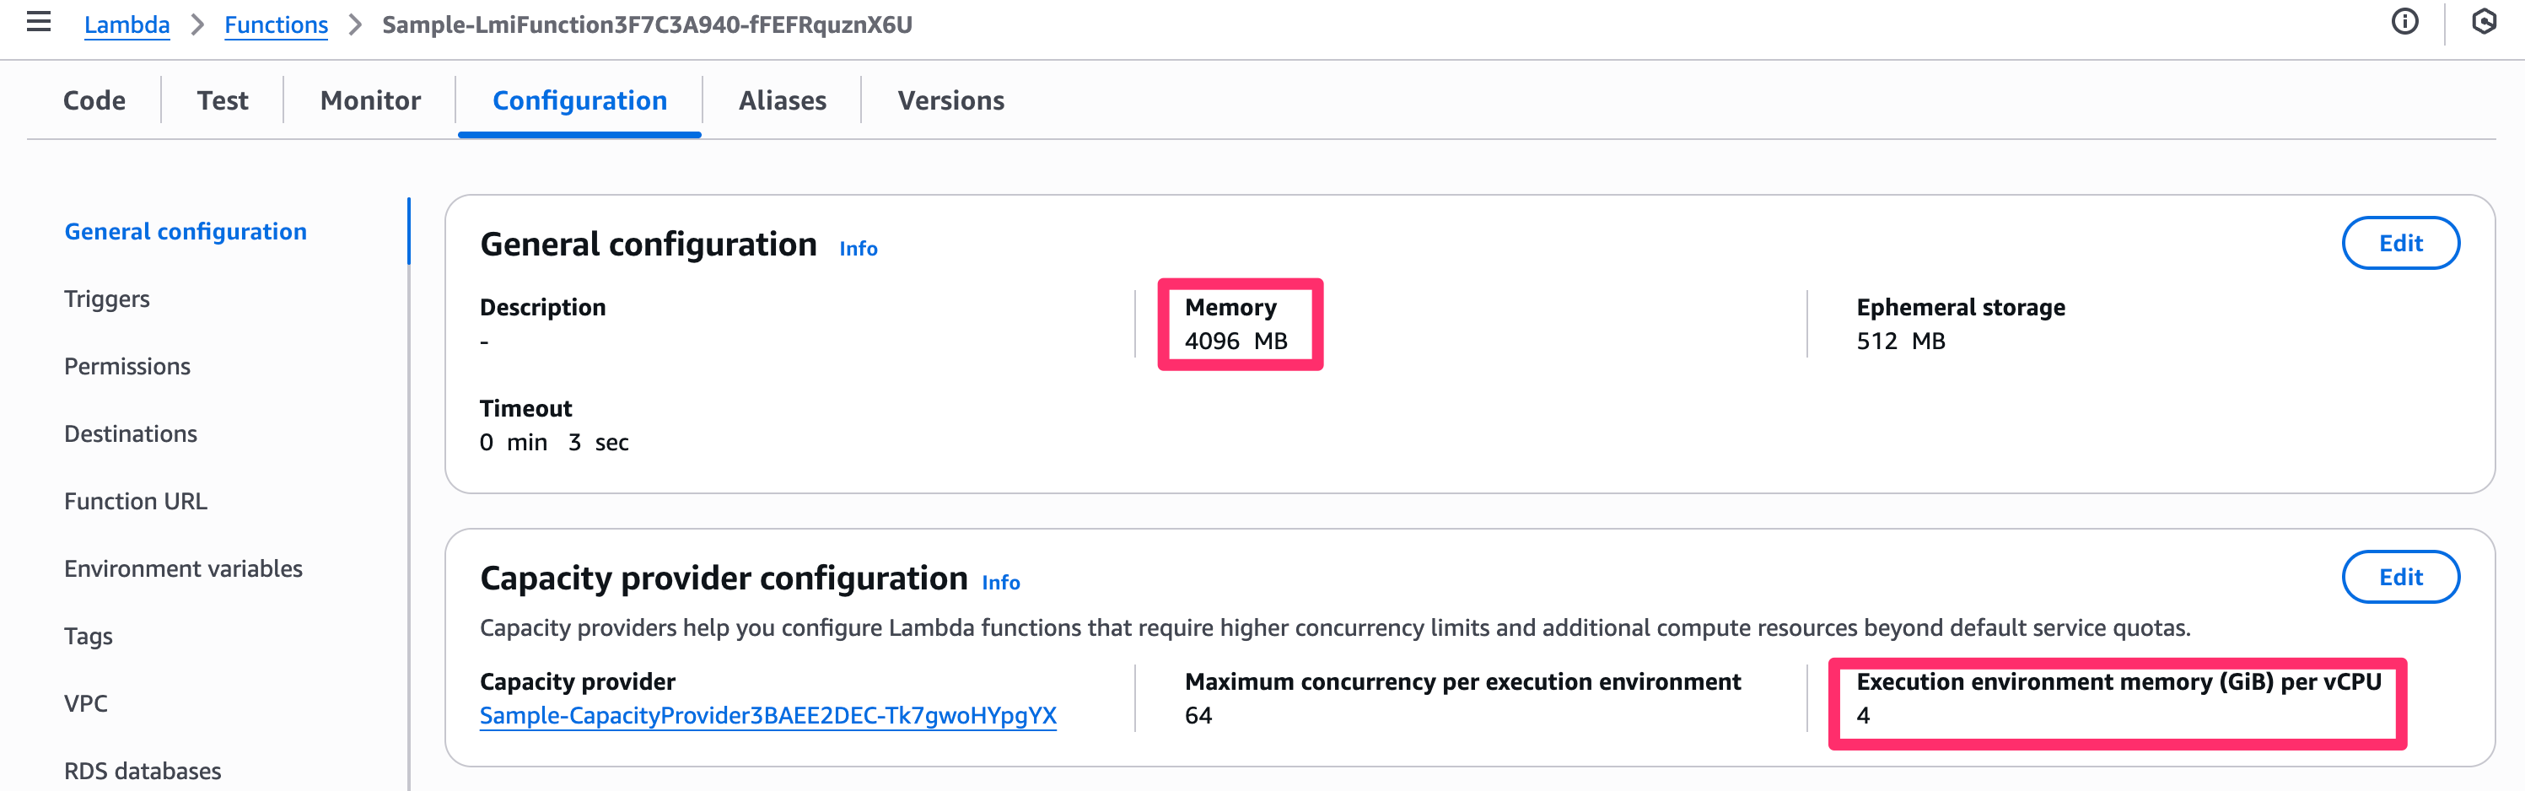The height and width of the screenshot is (791, 2525).
Task: Open the VPC settings section
Action: click(x=86, y=704)
